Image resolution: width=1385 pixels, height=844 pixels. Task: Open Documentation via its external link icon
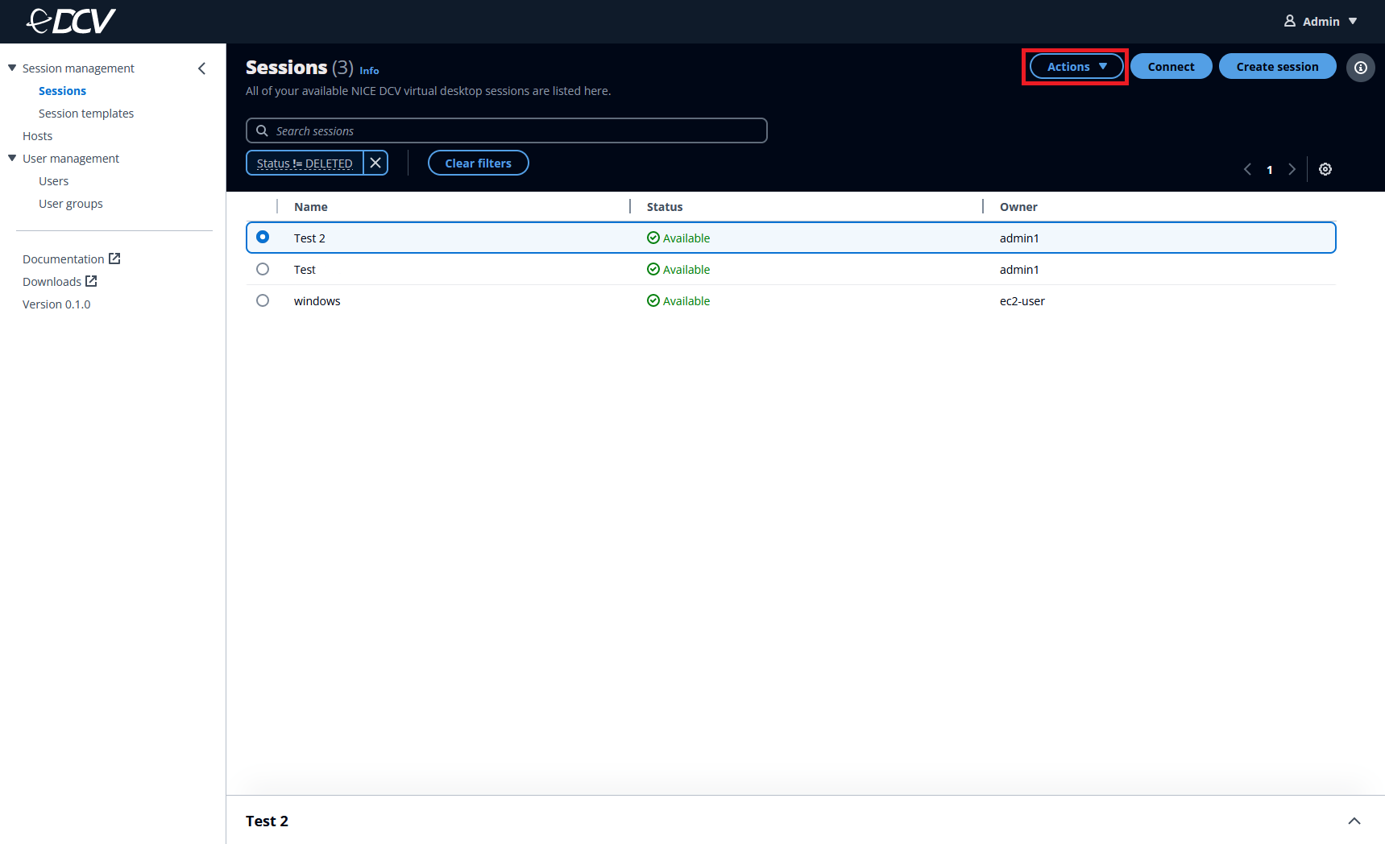point(114,259)
